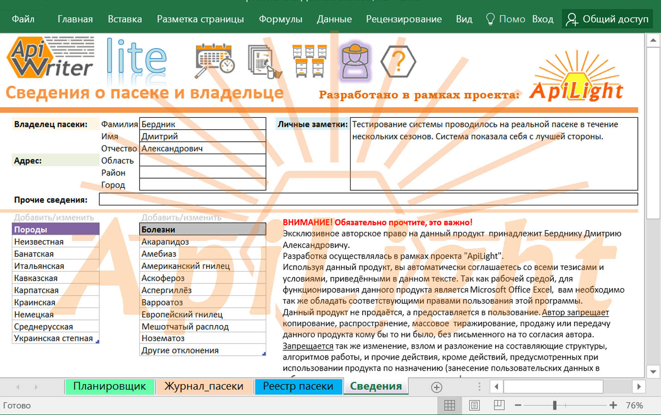Enable Page Break Preview view
Screen dimensions: 661x415
pyautogui.click(x=499, y=405)
